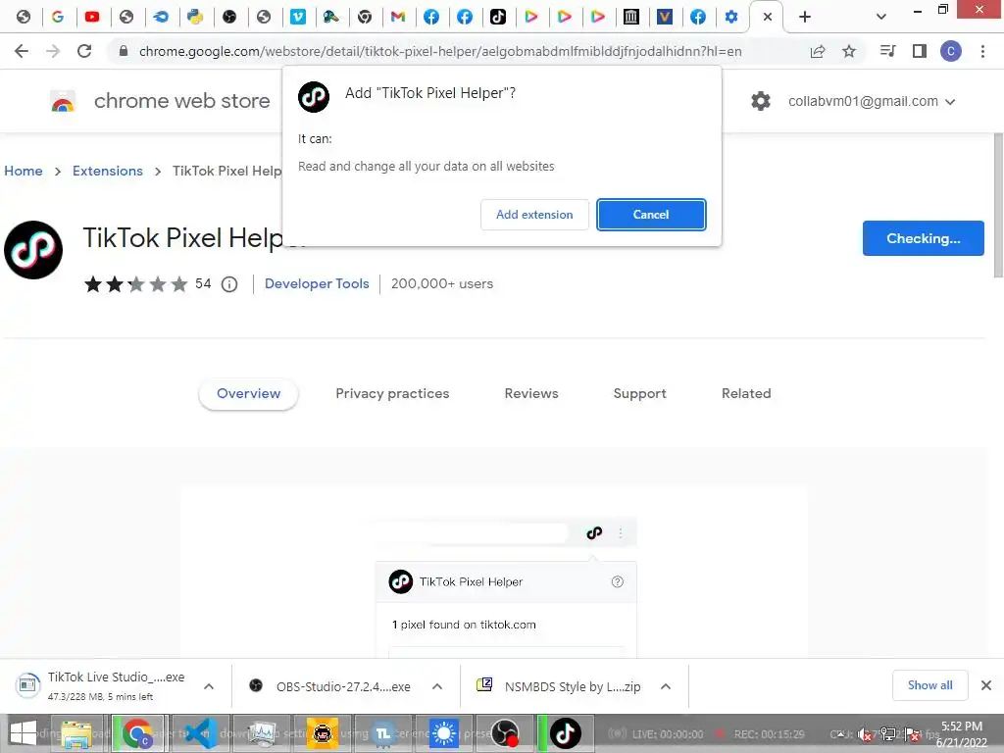Open a new browser tab
The image size is (1004, 753).
[805, 17]
